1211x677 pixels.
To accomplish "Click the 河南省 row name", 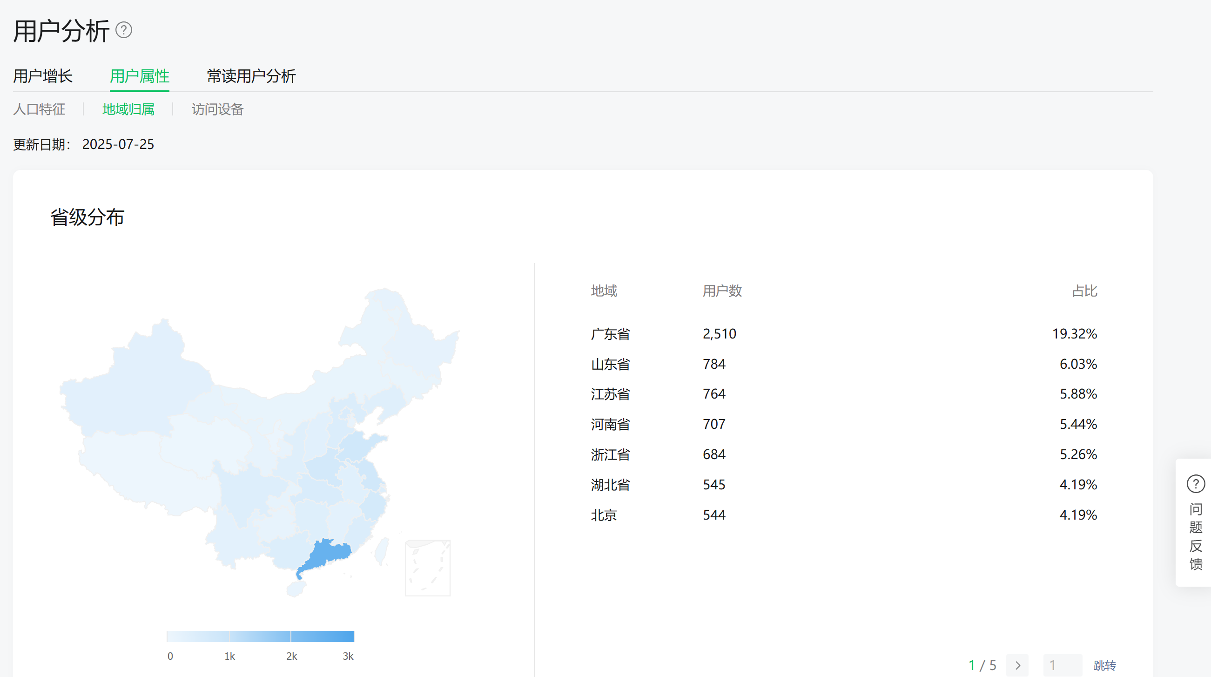I will pos(610,424).
